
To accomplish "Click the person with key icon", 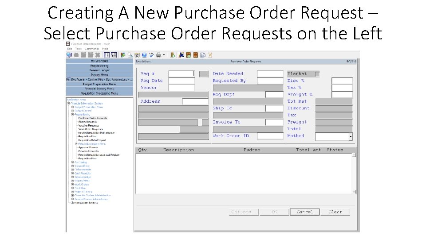I will point(173,55).
